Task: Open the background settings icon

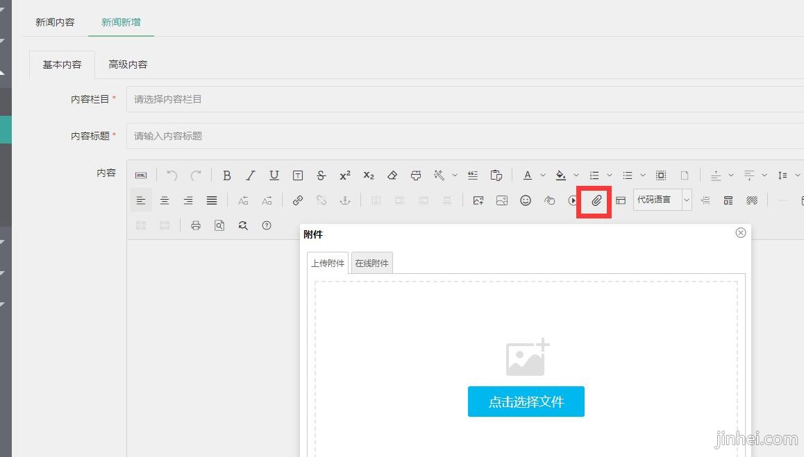Action: [752, 200]
